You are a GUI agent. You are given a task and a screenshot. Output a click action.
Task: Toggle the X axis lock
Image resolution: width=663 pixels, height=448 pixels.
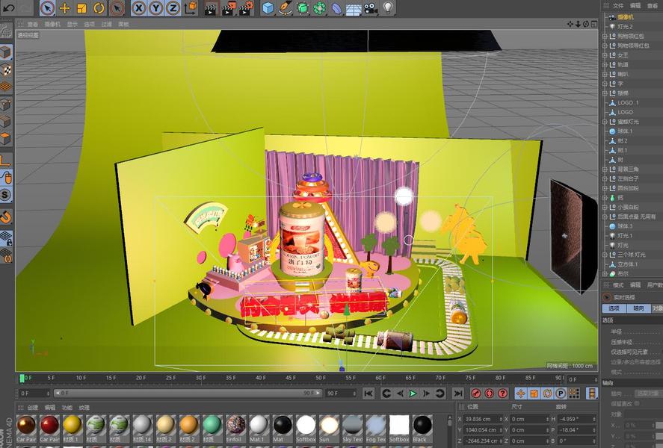(x=139, y=8)
